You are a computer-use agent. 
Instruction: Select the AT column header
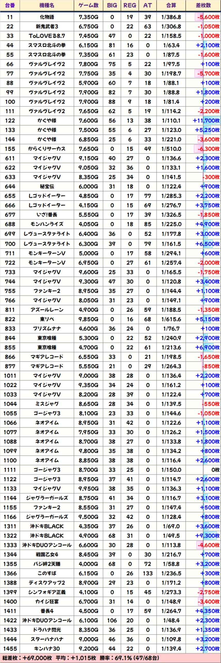[148, 5]
